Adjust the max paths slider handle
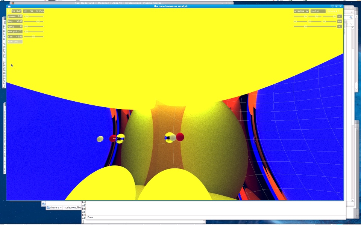The height and width of the screenshot is (225, 361). 27,31
